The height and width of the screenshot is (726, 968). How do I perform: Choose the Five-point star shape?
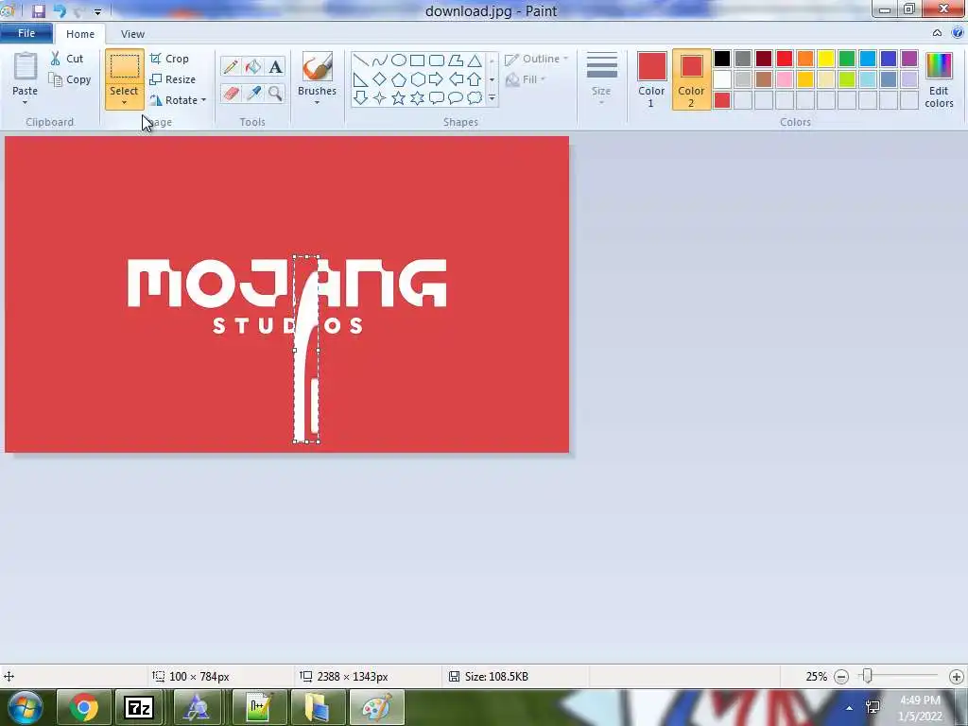pos(399,97)
